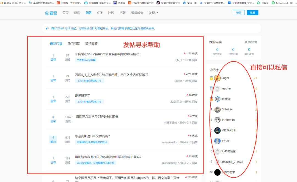Click the 看雪 snowflake logo

[x=51, y=13]
